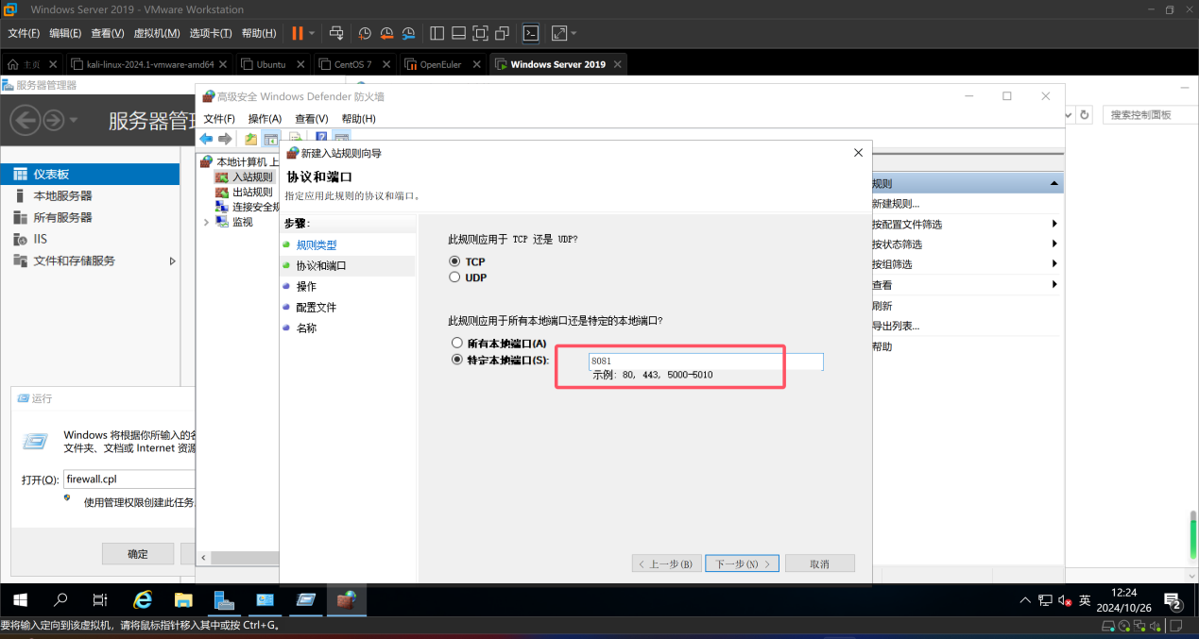Screen dimensions: 1199x639
Task: Open File Explorer from the taskbar
Action: click(183, 600)
